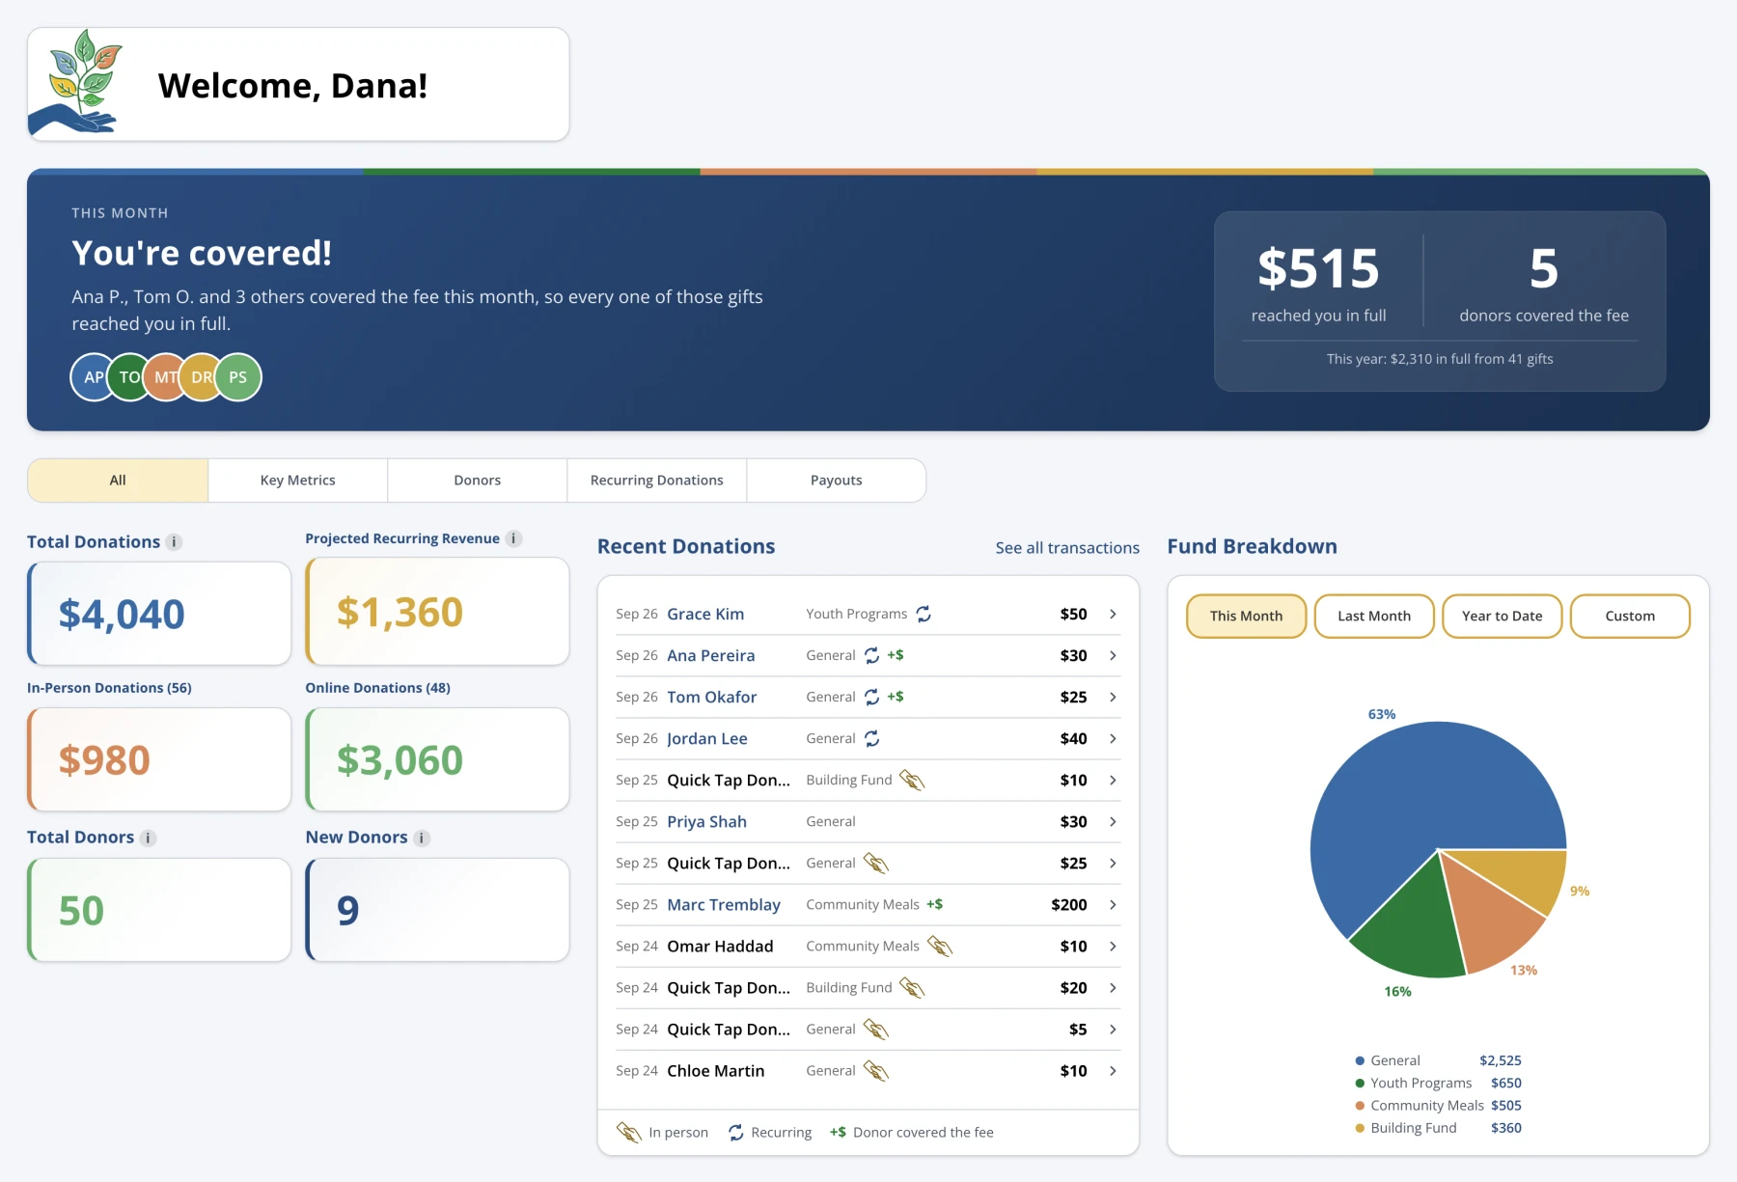
Task: Open donor Ana Pereira's name link
Action: tap(711, 655)
